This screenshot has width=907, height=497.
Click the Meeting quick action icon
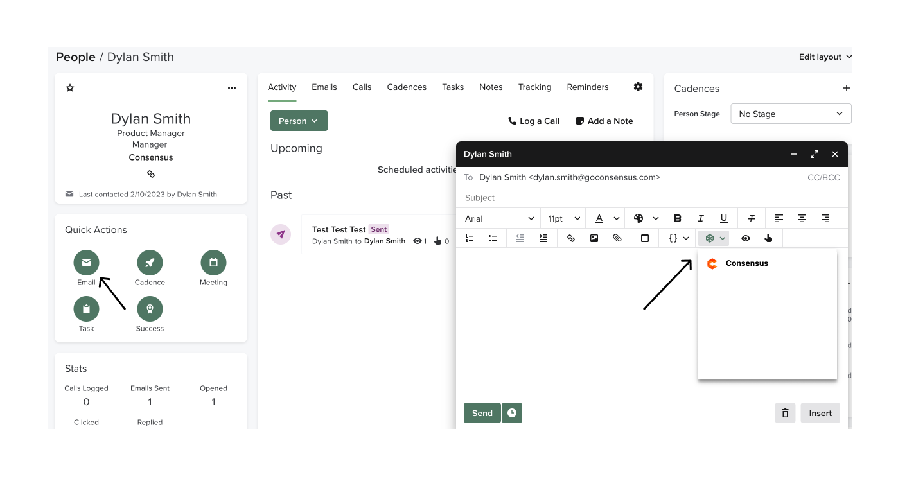(213, 263)
